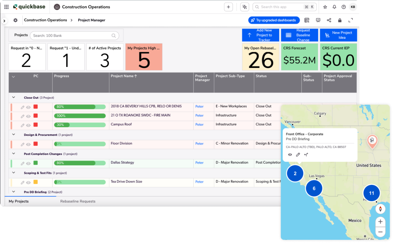Click the lock icon in the toolbar
This screenshot has width=393, height=243.
click(x=340, y=20)
